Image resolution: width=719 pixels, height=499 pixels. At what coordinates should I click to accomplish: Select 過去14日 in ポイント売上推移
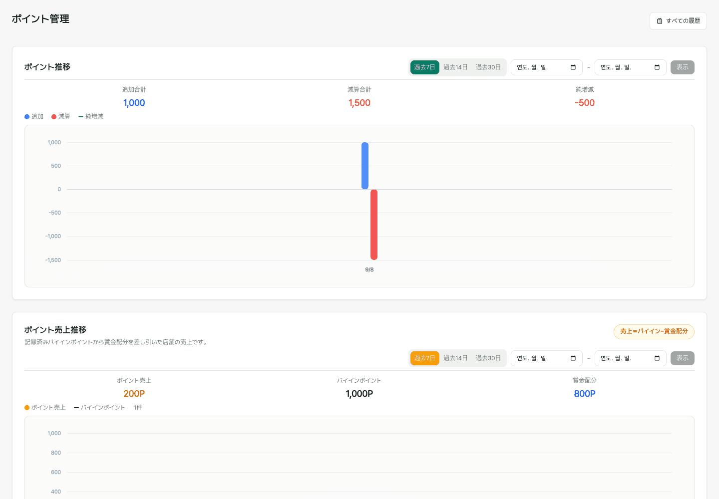click(455, 358)
